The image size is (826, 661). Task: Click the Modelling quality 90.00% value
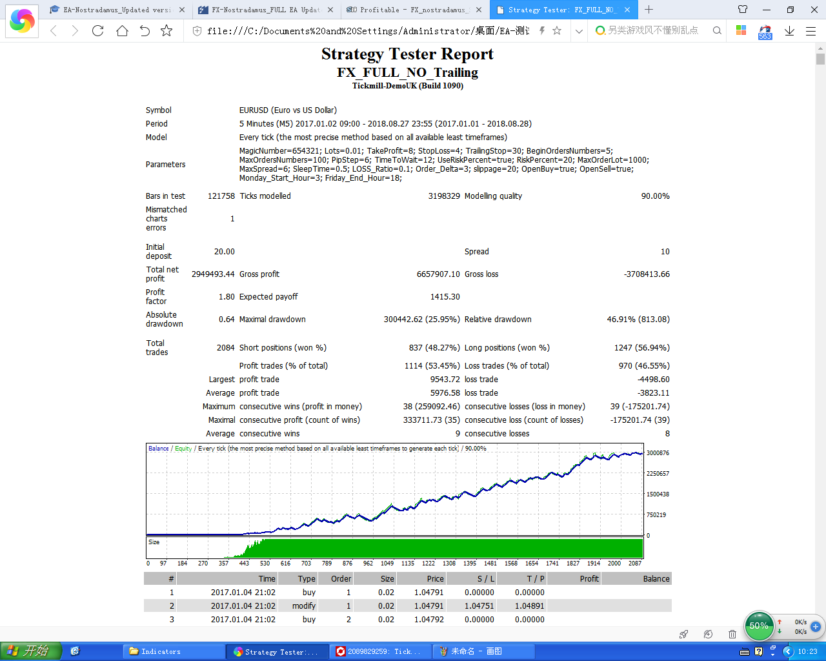(x=655, y=196)
